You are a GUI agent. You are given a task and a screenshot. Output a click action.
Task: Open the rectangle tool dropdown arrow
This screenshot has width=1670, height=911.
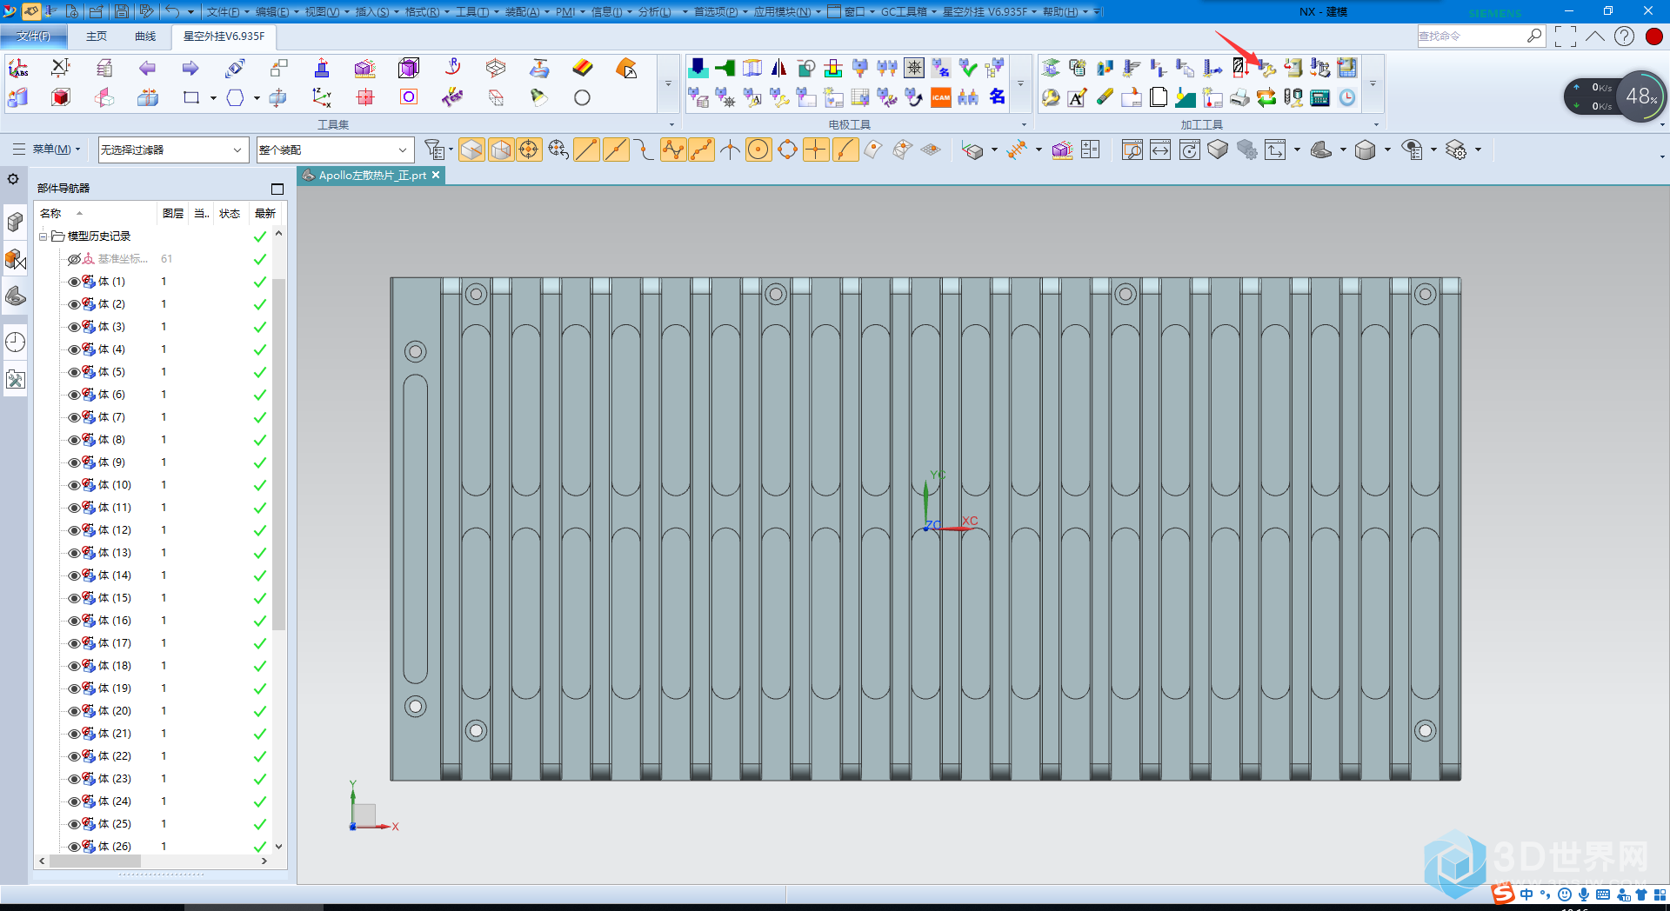213,98
